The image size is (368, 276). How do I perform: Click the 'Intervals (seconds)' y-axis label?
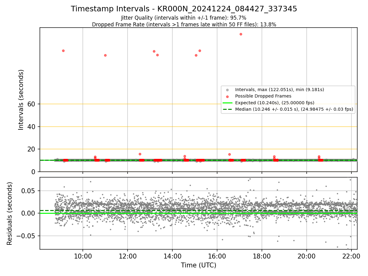[x=21, y=100]
